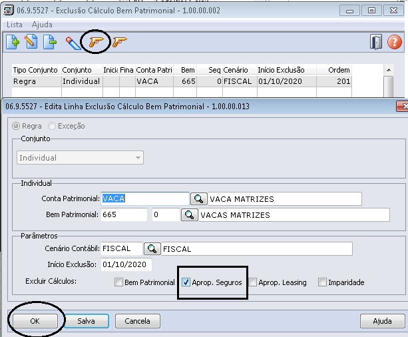
Task: Click the list scroll-up arrow
Action: tap(389, 70)
